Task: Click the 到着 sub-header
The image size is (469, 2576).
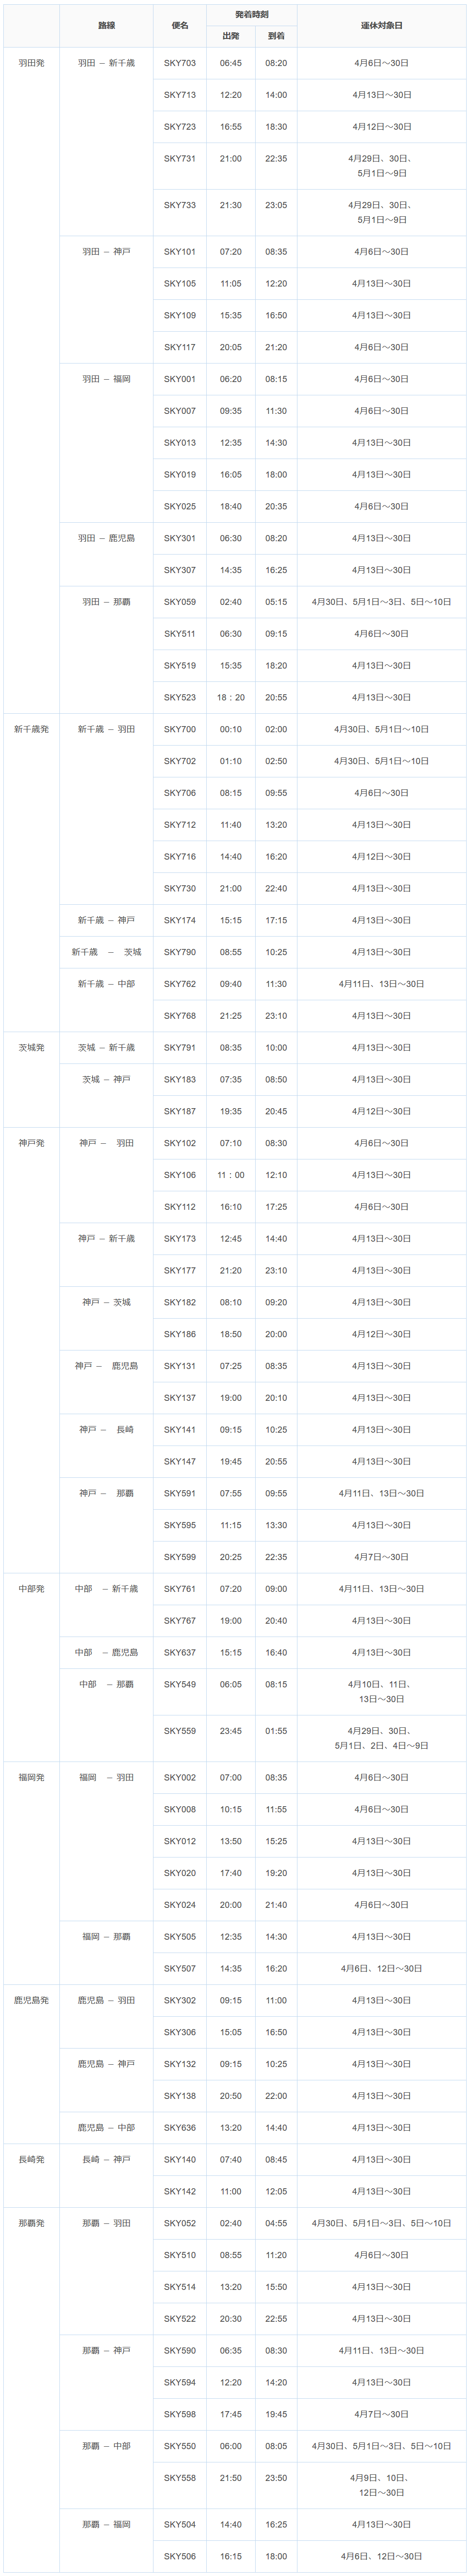Action: click(276, 36)
